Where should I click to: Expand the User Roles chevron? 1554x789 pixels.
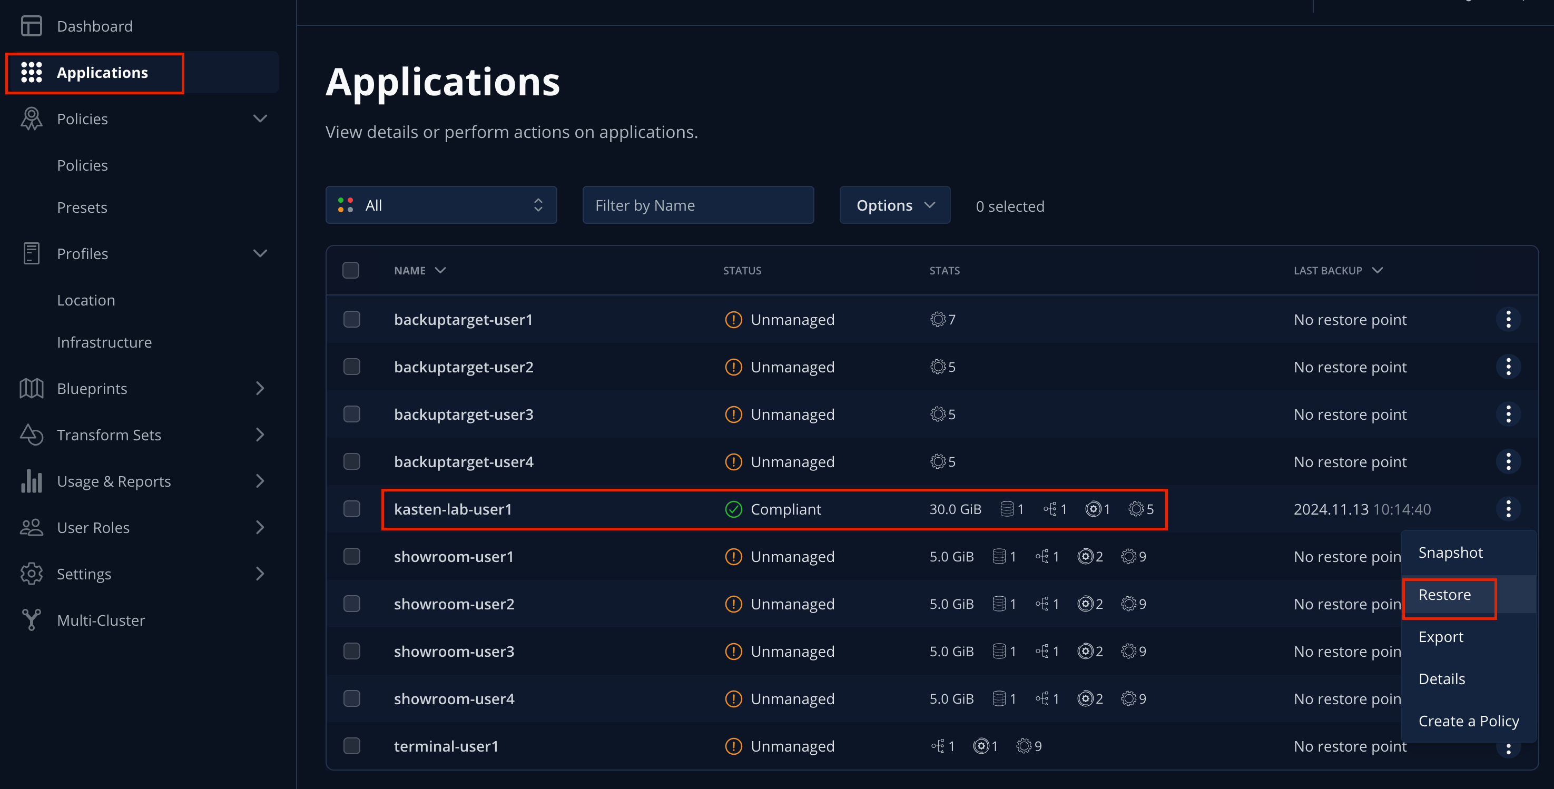[260, 527]
